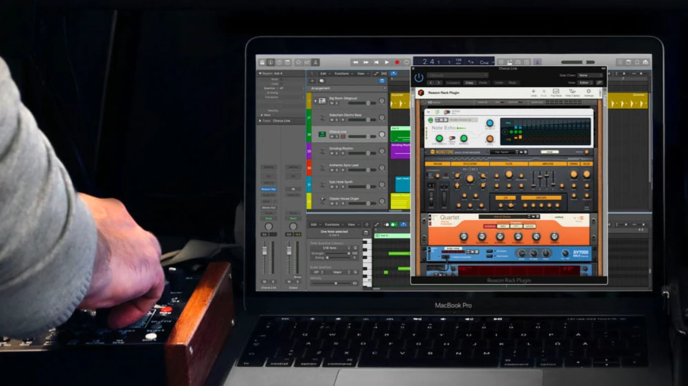The height and width of the screenshot is (386, 688).
Task: Click the Rewind transport button
Action: 356,63
